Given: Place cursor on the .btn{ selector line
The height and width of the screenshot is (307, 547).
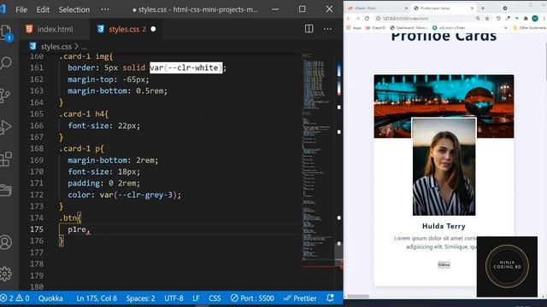Looking at the screenshot, I should (70, 218).
